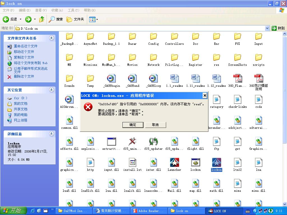The image size is (287, 215).
Task: Select the common.dll file
Action: pyautogui.click(x=69, y=120)
